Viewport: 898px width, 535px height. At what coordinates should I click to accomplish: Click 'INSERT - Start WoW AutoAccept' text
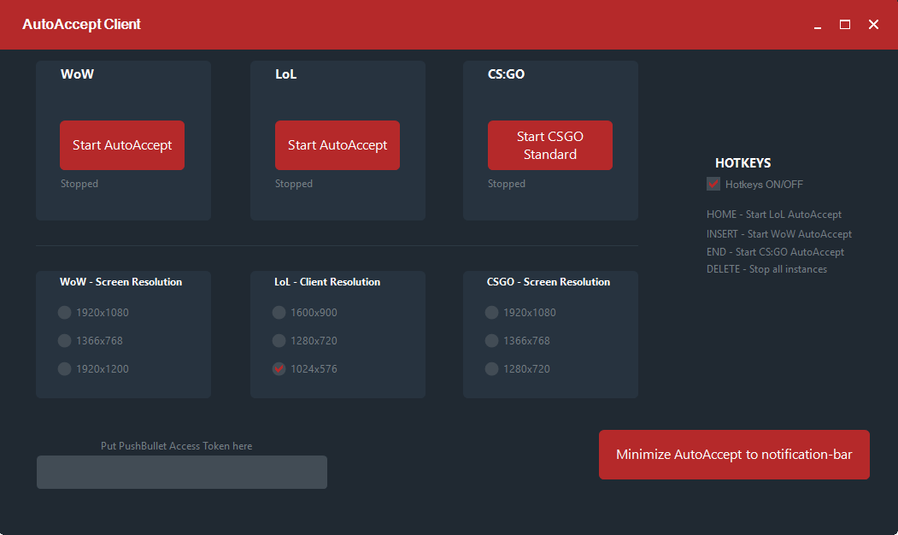click(x=779, y=233)
